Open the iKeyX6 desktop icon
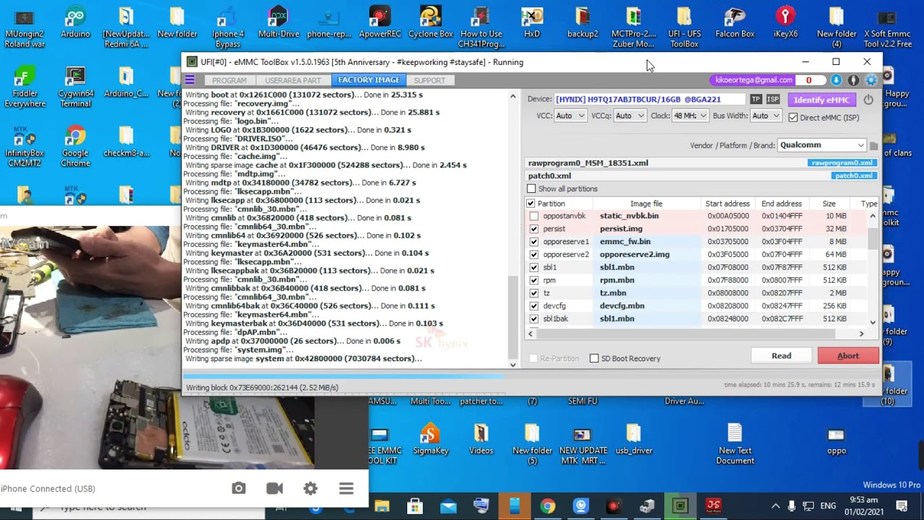The image size is (924, 520). click(x=785, y=22)
